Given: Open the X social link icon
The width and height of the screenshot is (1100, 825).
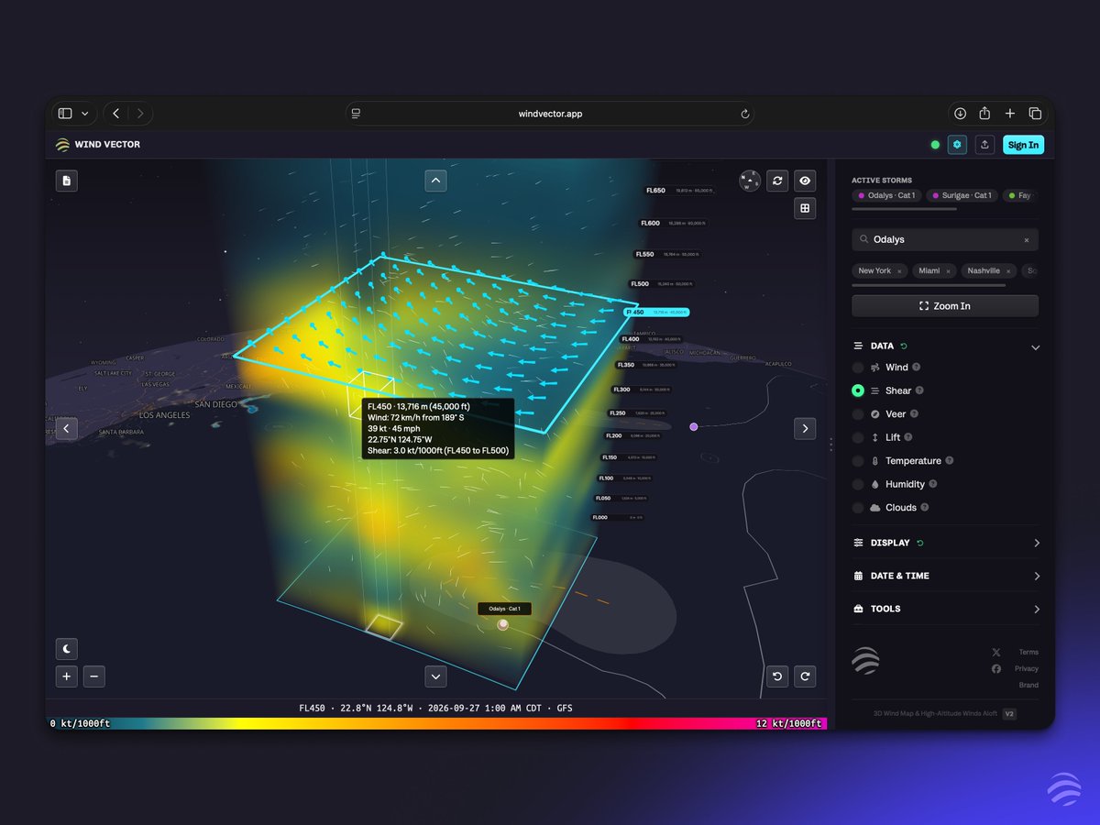Looking at the screenshot, I should pos(996,653).
